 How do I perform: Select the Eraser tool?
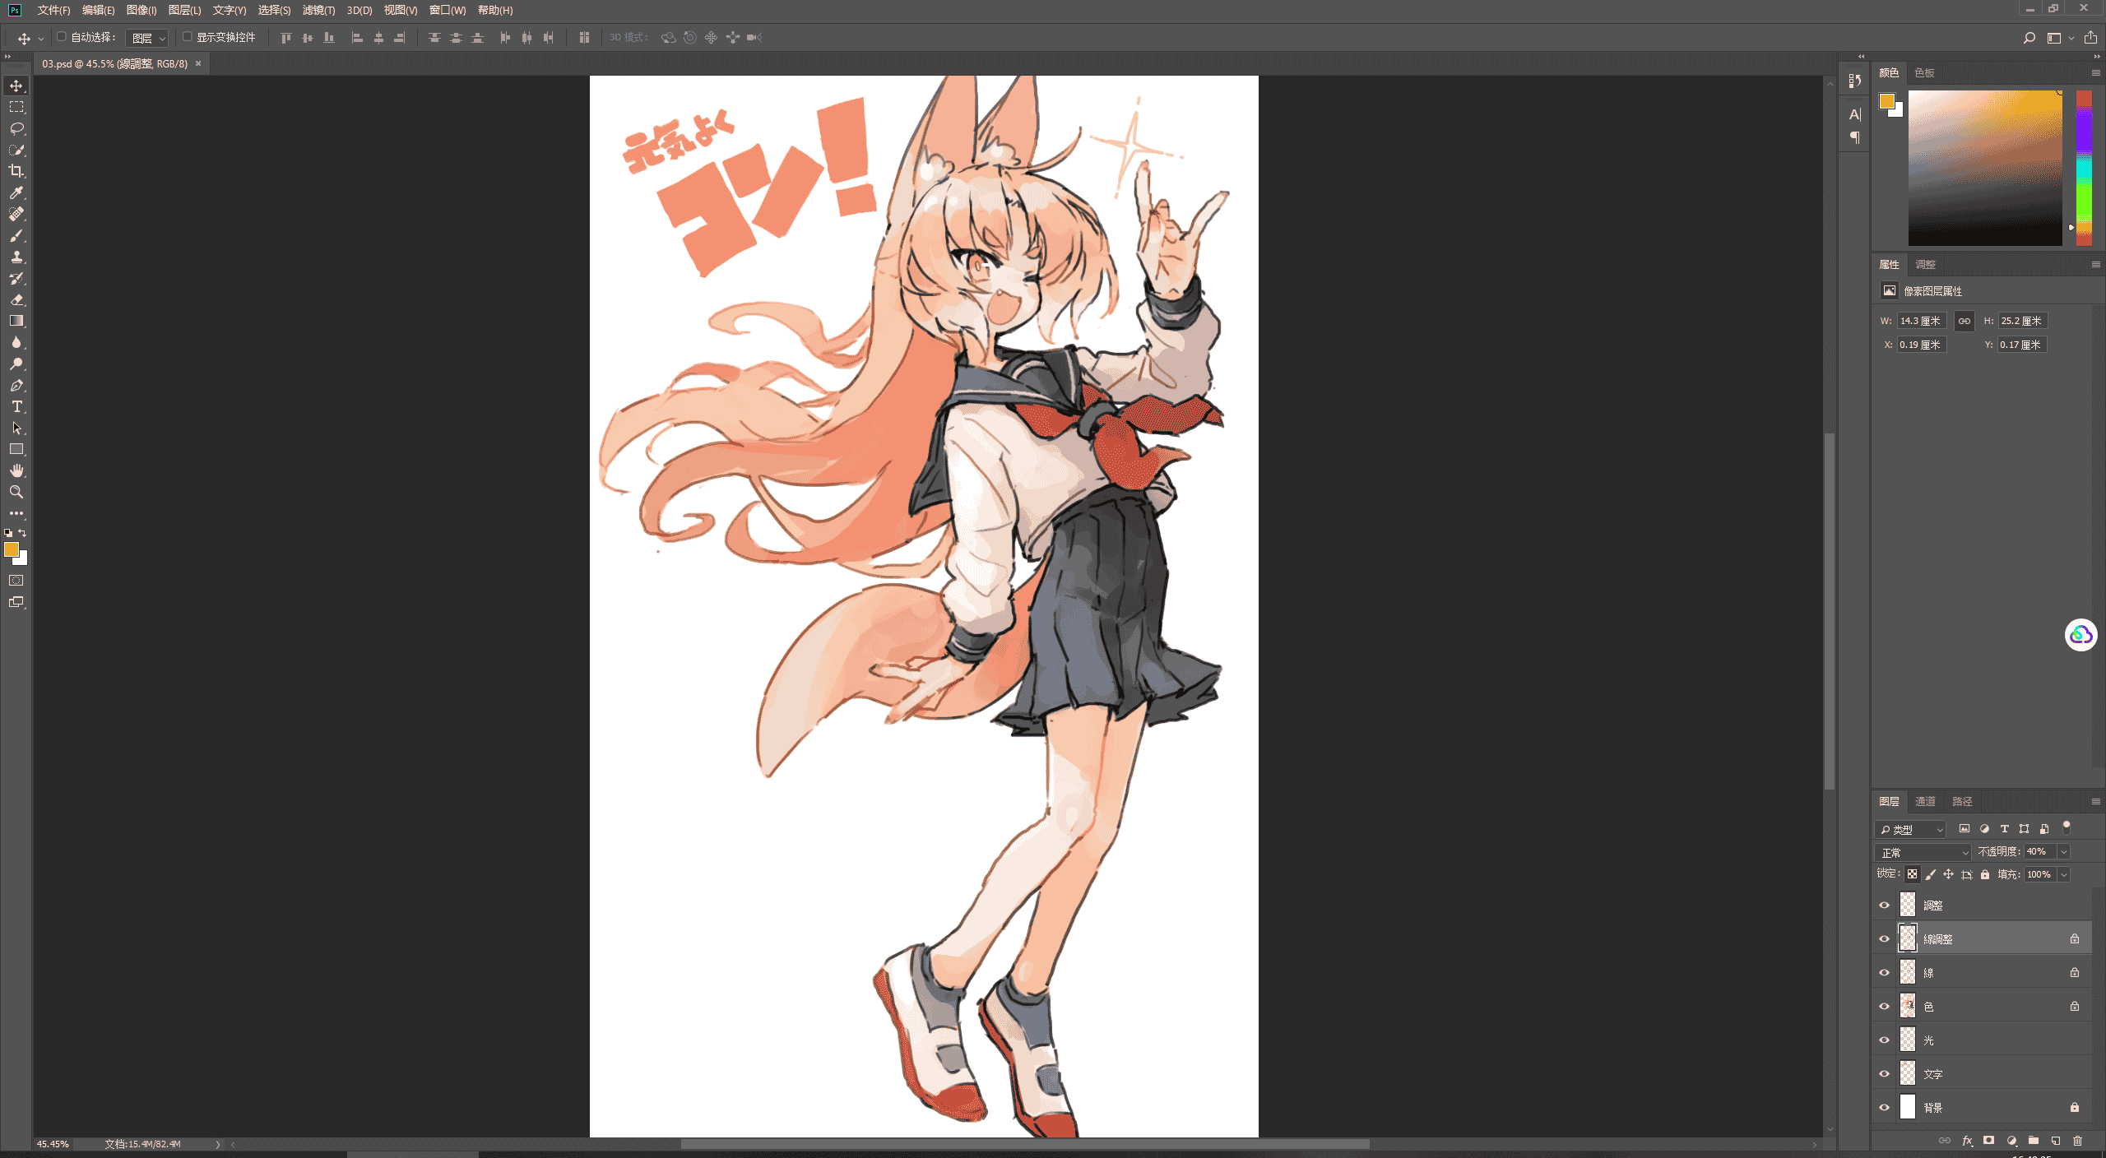tap(16, 299)
